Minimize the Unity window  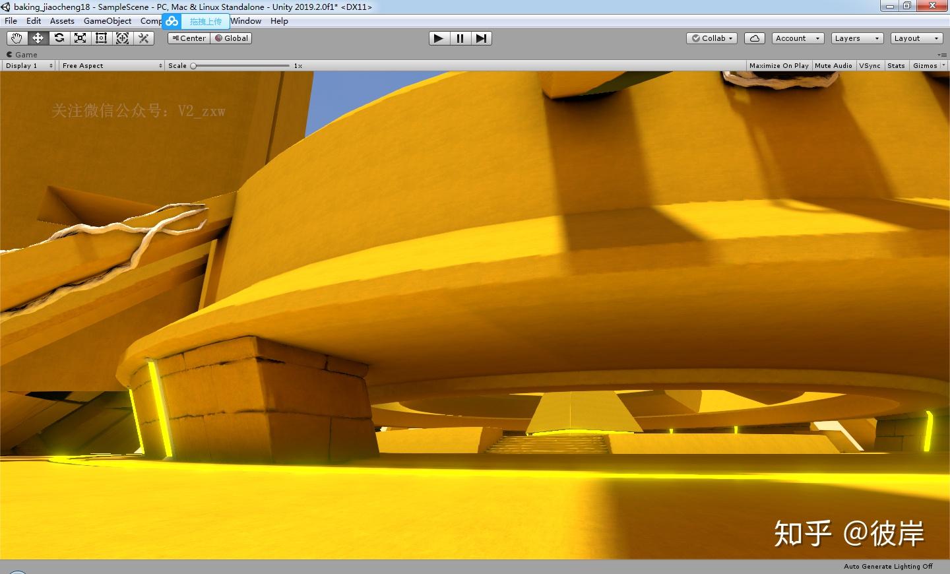[x=889, y=6]
